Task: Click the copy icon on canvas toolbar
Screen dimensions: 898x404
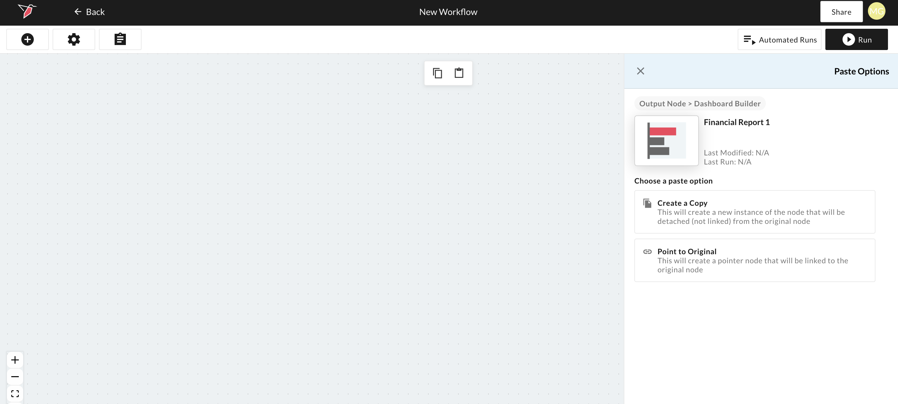Action: tap(437, 73)
